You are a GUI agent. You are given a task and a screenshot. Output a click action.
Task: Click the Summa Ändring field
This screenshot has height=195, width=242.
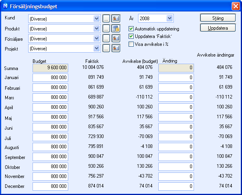(176, 68)
